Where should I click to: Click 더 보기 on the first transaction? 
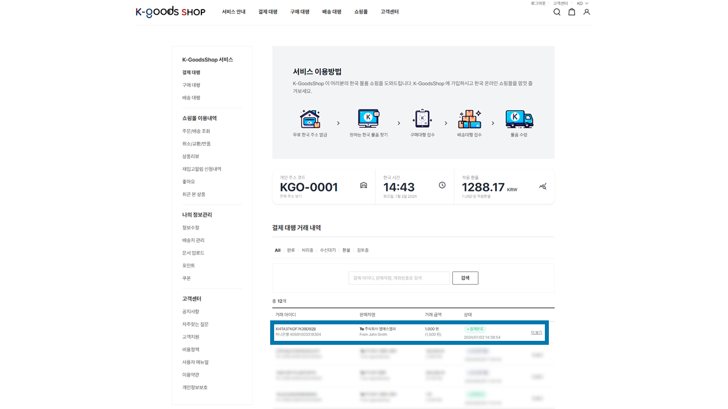point(536,332)
